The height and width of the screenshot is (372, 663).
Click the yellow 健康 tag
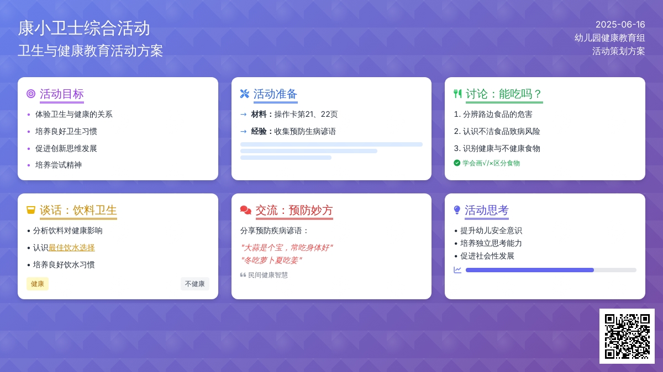click(38, 284)
